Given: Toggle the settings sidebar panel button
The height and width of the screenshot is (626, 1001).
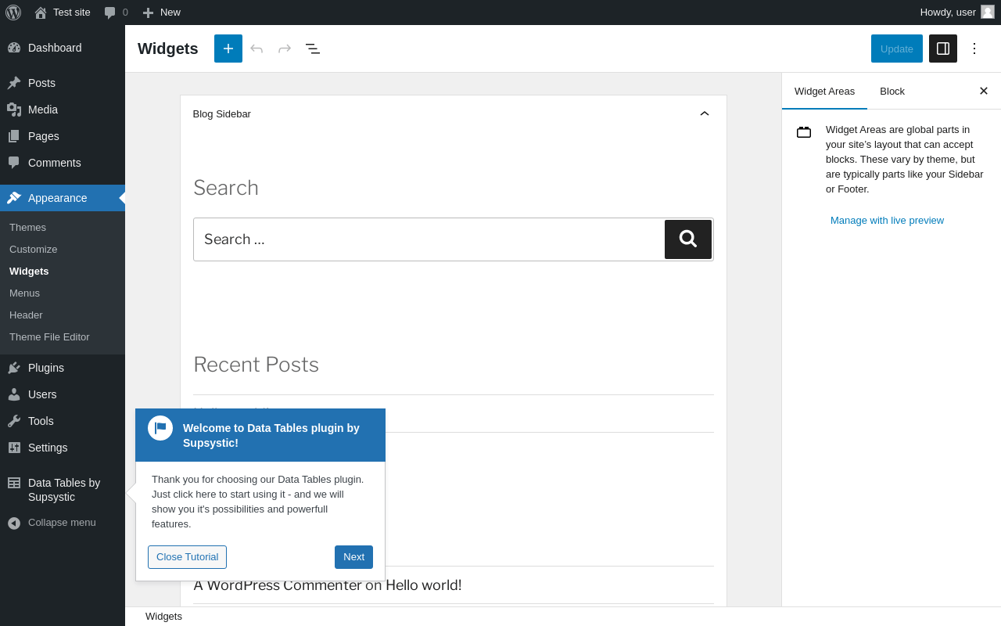Looking at the screenshot, I should click(943, 49).
